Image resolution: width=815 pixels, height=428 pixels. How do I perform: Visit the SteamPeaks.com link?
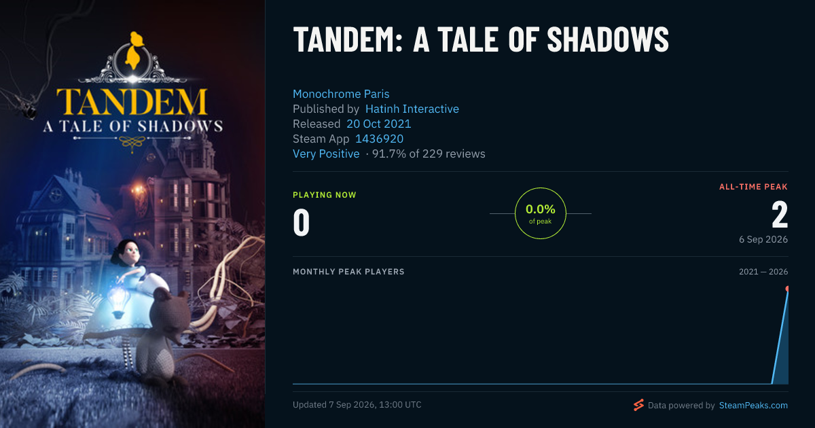(x=753, y=406)
